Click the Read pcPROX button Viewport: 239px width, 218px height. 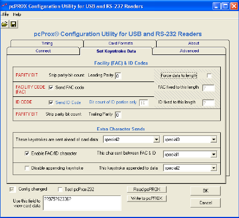(147, 189)
